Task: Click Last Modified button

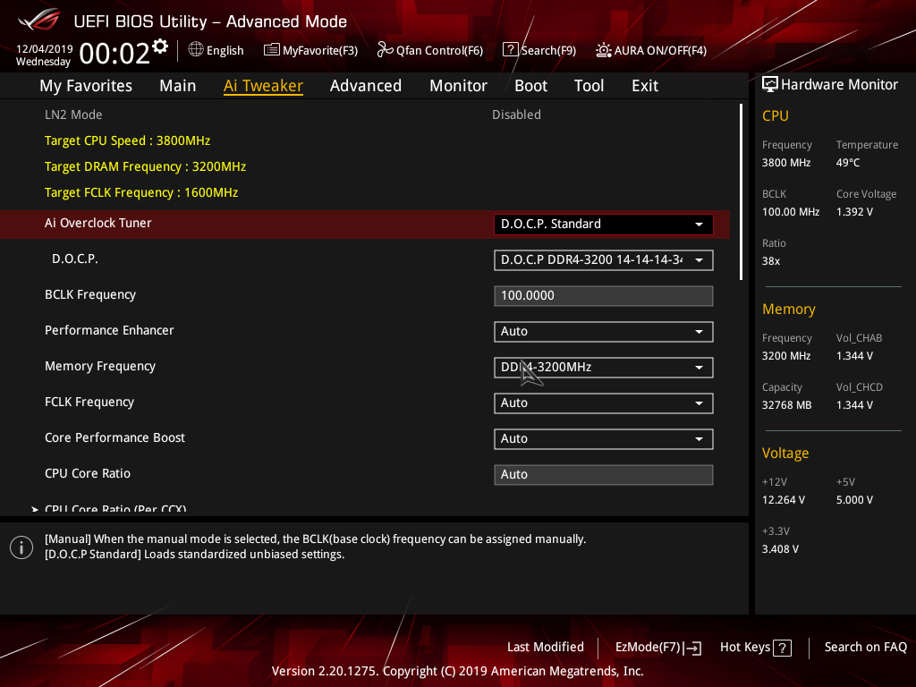Action: point(545,648)
